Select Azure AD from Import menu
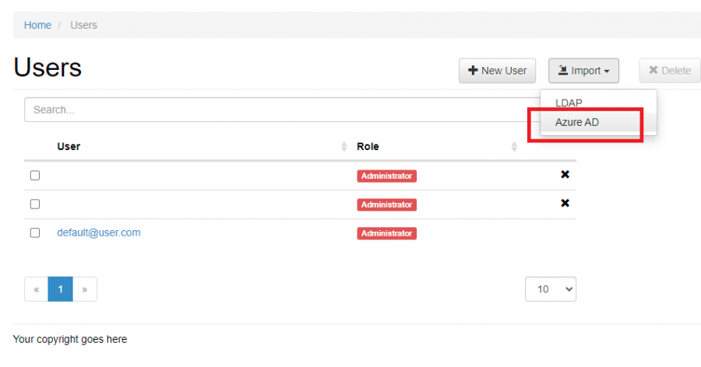The image size is (701, 367). [x=577, y=122]
